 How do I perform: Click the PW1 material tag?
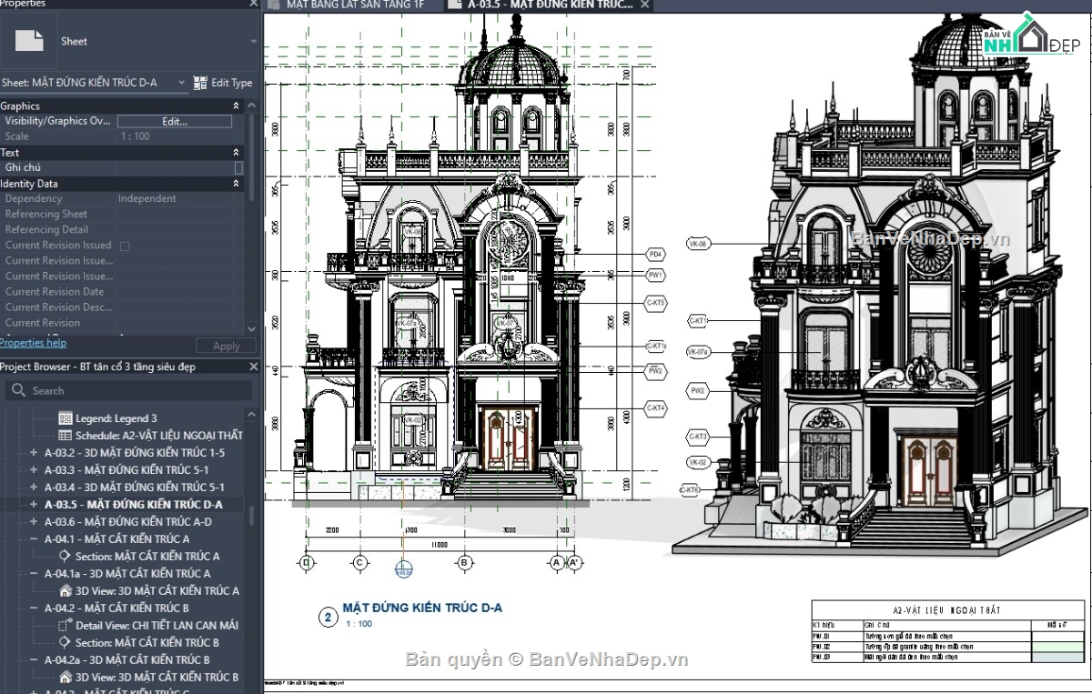tap(655, 275)
